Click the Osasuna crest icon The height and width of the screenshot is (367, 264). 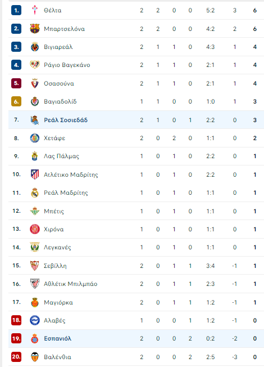(x=35, y=83)
